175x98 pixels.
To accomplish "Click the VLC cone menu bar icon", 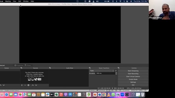I will (94, 1).
